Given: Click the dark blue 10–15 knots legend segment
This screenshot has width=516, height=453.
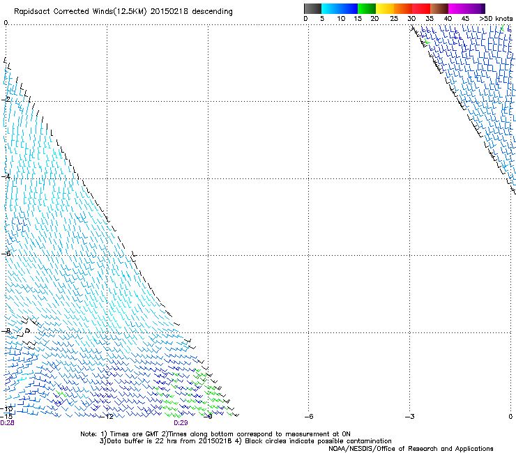Looking at the screenshot, I should 349,8.
